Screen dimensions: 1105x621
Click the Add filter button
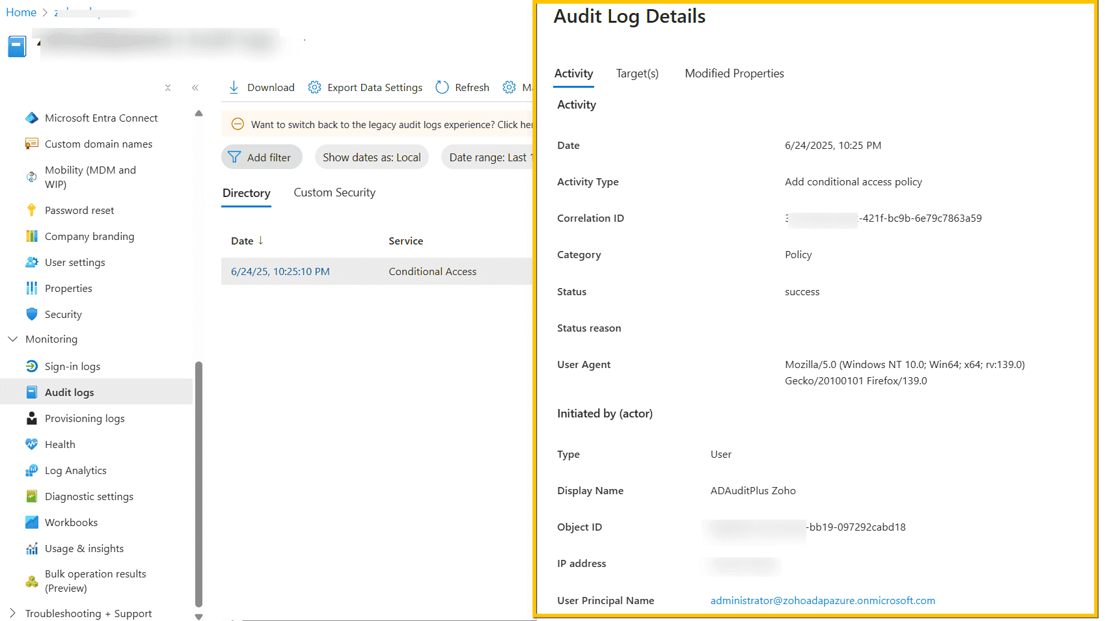coord(262,157)
